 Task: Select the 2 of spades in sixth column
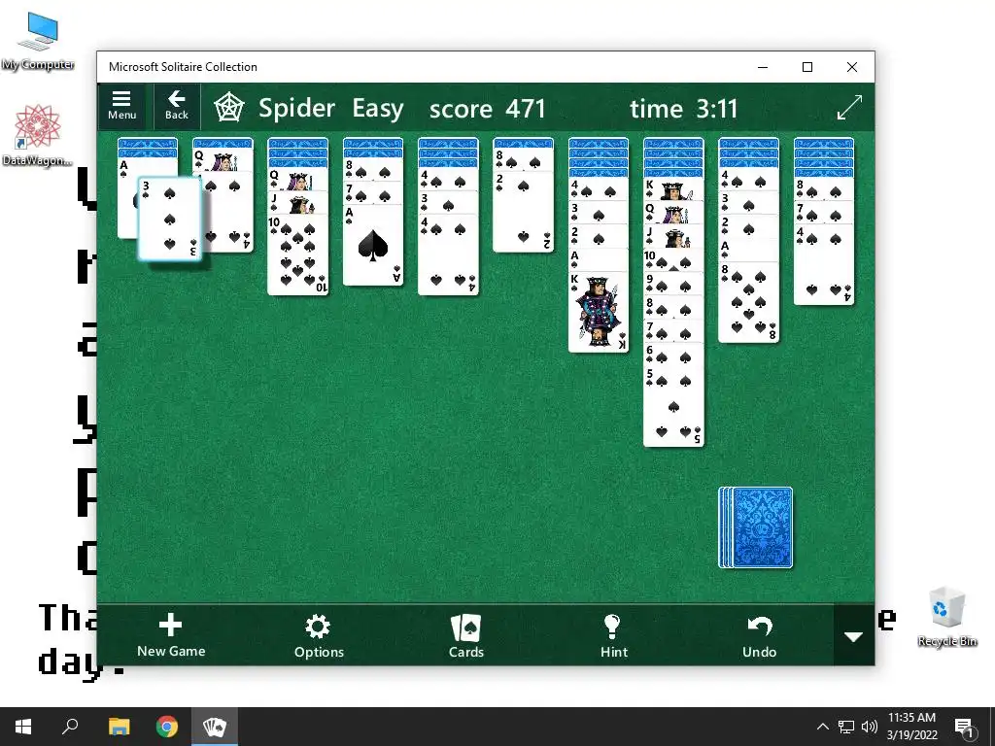523,211
